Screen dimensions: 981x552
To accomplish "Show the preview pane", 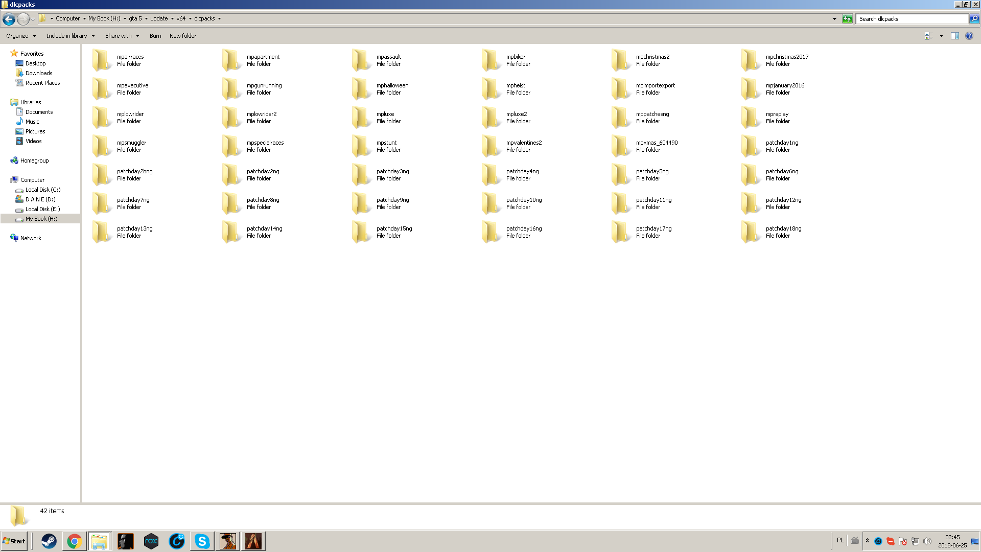I will click(x=954, y=36).
